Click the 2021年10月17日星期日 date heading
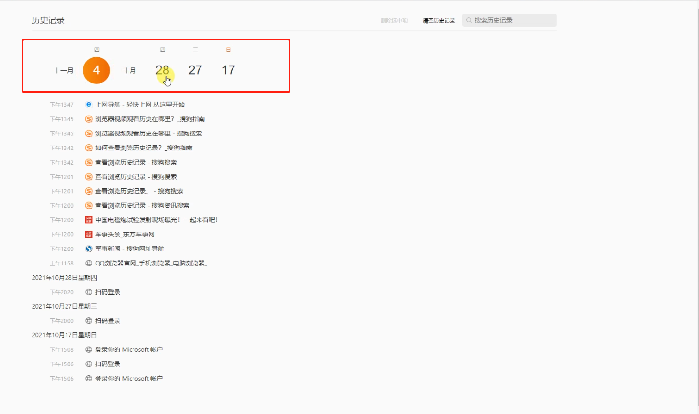The image size is (699, 414). click(65, 335)
